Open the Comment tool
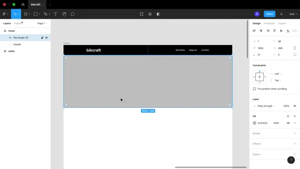The height and width of the screenshot is (169, 300). 73,14
